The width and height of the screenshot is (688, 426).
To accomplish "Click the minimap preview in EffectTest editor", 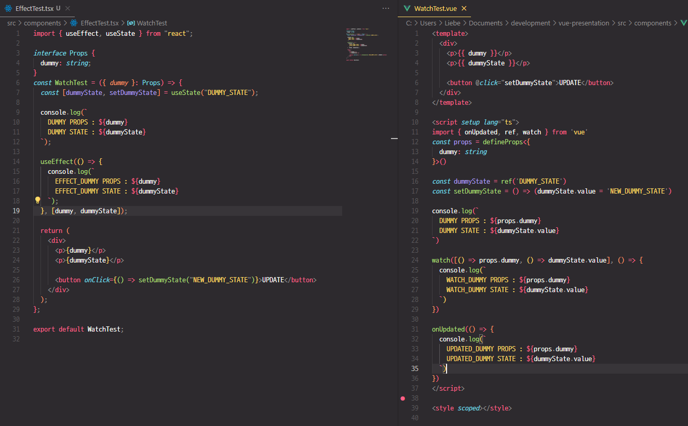I will 367,45.
